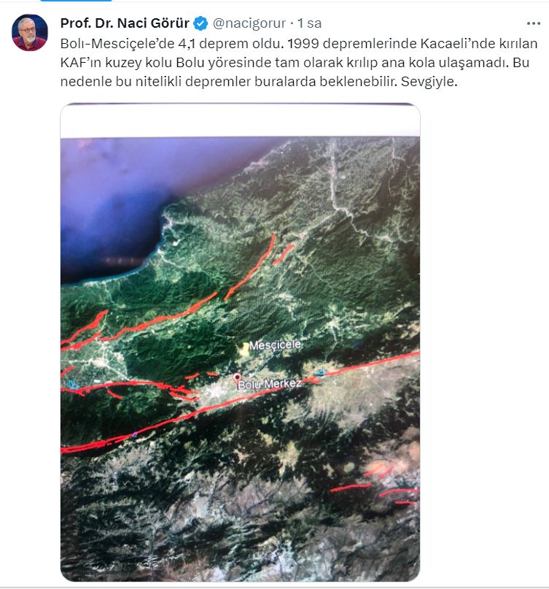Select the tweet text about the Bolu earthquake
Screen dimensions: 549x589
[299, 62]
